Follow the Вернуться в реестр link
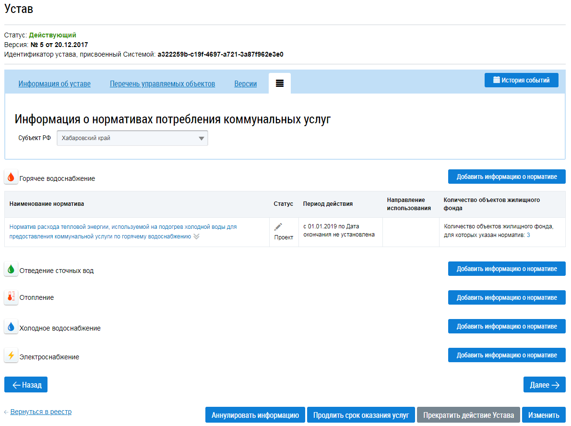 [x=41, y=412]
